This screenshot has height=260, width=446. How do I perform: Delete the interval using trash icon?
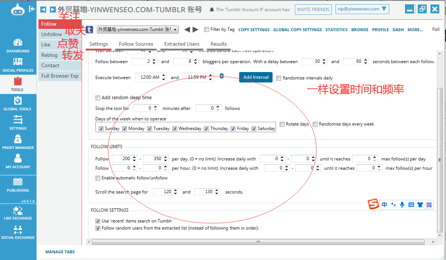click(x=221, y=76)
